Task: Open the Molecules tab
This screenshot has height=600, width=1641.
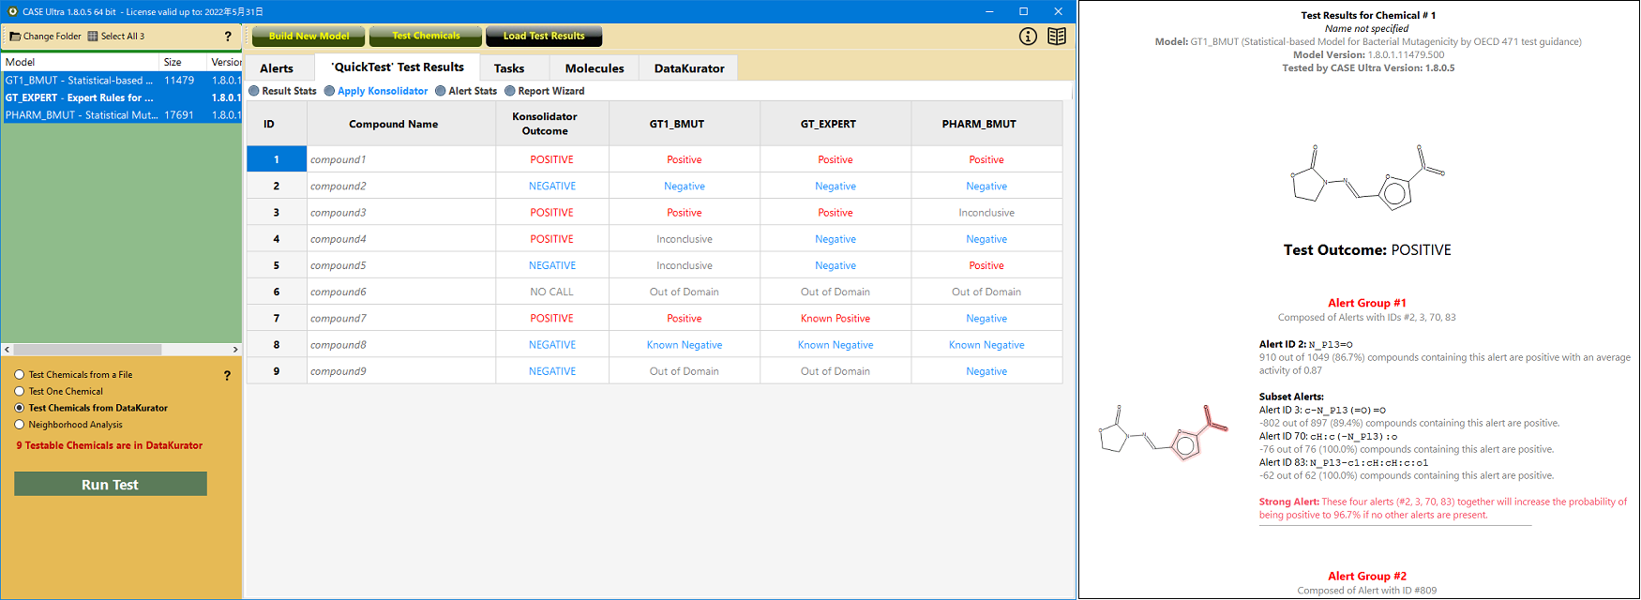Action: point(595,68)
